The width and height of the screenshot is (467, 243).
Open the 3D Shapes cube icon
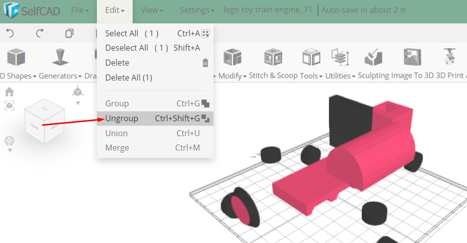click(16, 57)
